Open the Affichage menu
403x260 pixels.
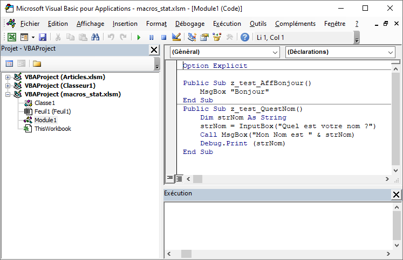[x=91, y=24]
